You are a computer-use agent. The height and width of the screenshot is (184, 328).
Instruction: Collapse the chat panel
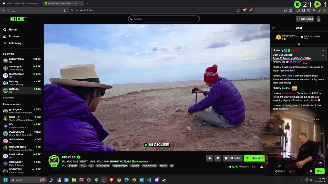273,28
